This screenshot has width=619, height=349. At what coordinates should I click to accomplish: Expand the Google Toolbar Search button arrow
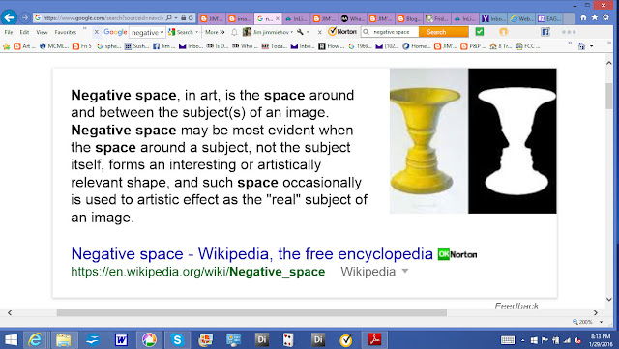pos(197,32)
